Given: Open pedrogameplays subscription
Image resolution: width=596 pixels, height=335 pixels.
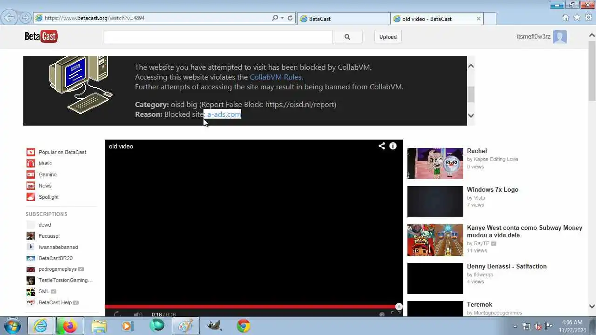Looking at the screenshot, I should [x=57, y=269].
